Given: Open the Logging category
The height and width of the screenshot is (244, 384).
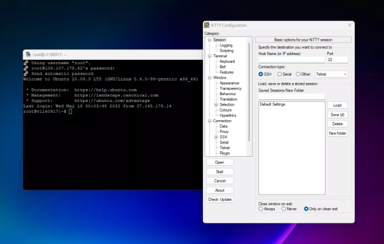Looking at the screenshot, I should coord(226,45).
